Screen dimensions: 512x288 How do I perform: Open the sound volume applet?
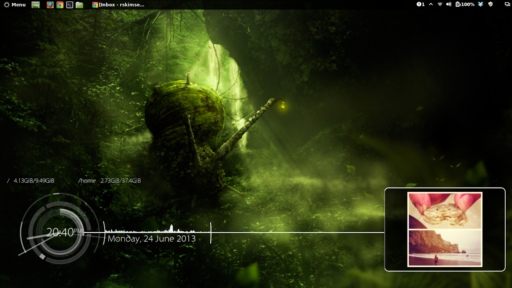[449, 5]
